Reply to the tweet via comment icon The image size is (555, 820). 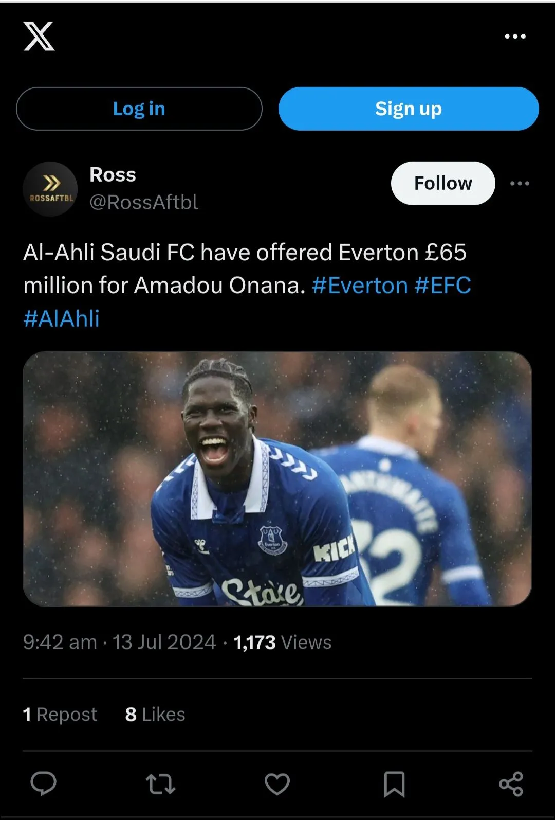pyautogui.click(x=44, y=784)
